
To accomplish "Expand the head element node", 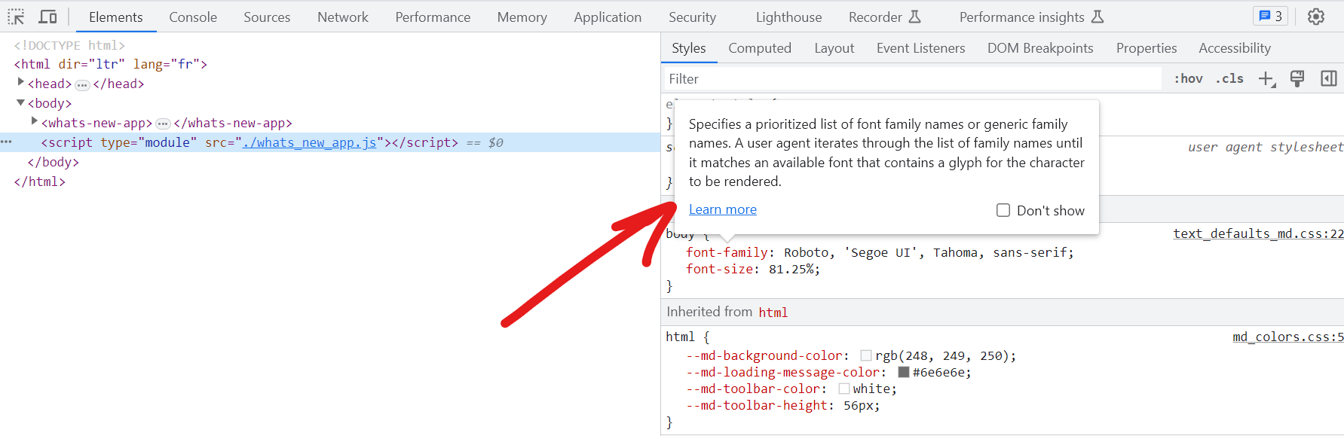I will click(x=20, y=83).
